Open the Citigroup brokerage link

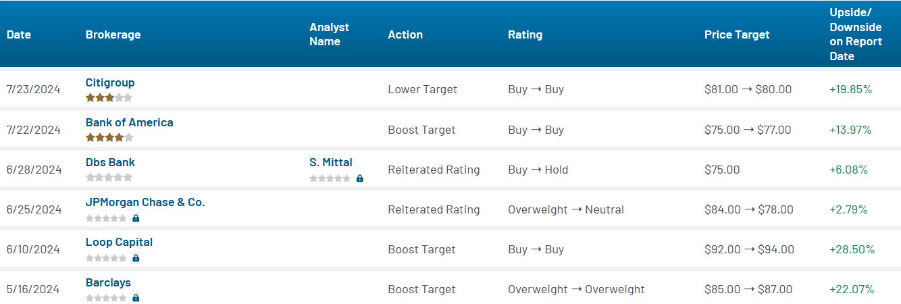(110, 82)
